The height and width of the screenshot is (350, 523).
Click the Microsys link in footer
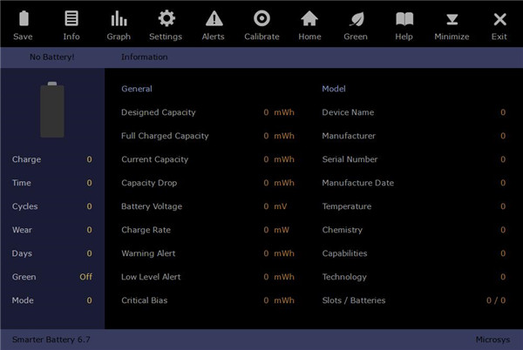click(x=492, y=340)
